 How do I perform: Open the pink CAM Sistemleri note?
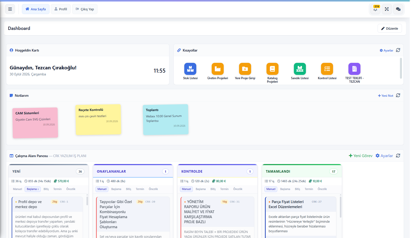(35, 123)
